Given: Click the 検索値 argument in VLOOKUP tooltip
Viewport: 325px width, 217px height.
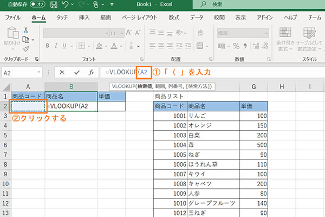Looking at the screenshot, I should 145,86.
